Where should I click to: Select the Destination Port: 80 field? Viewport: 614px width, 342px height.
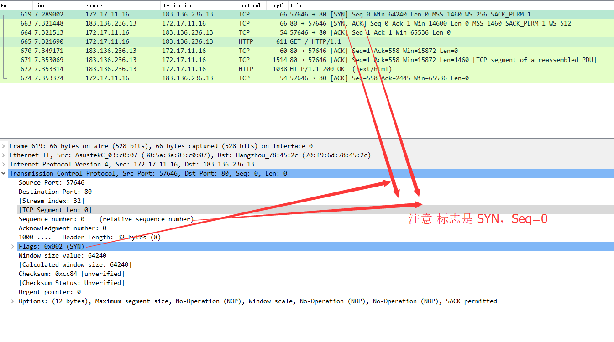(55, 192)
